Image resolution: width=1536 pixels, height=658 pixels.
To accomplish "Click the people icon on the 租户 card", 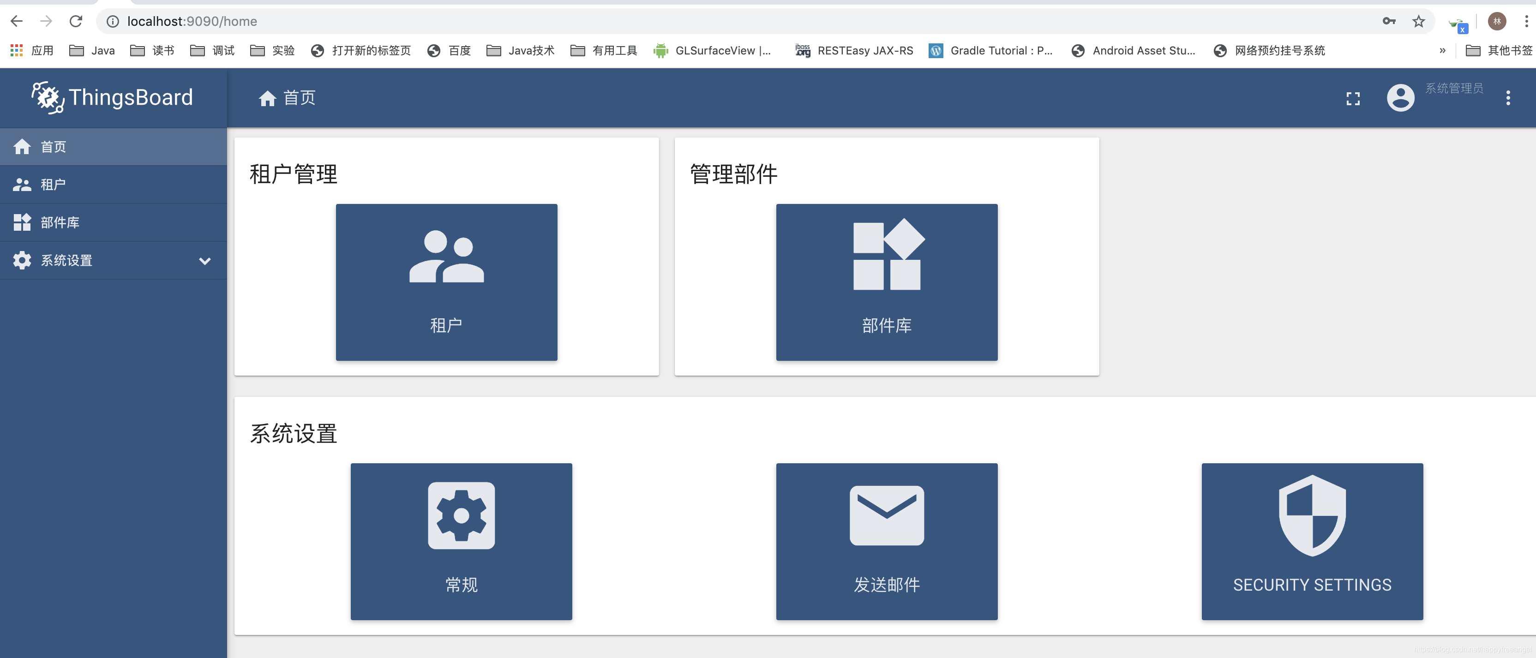I will click(446, 256).
